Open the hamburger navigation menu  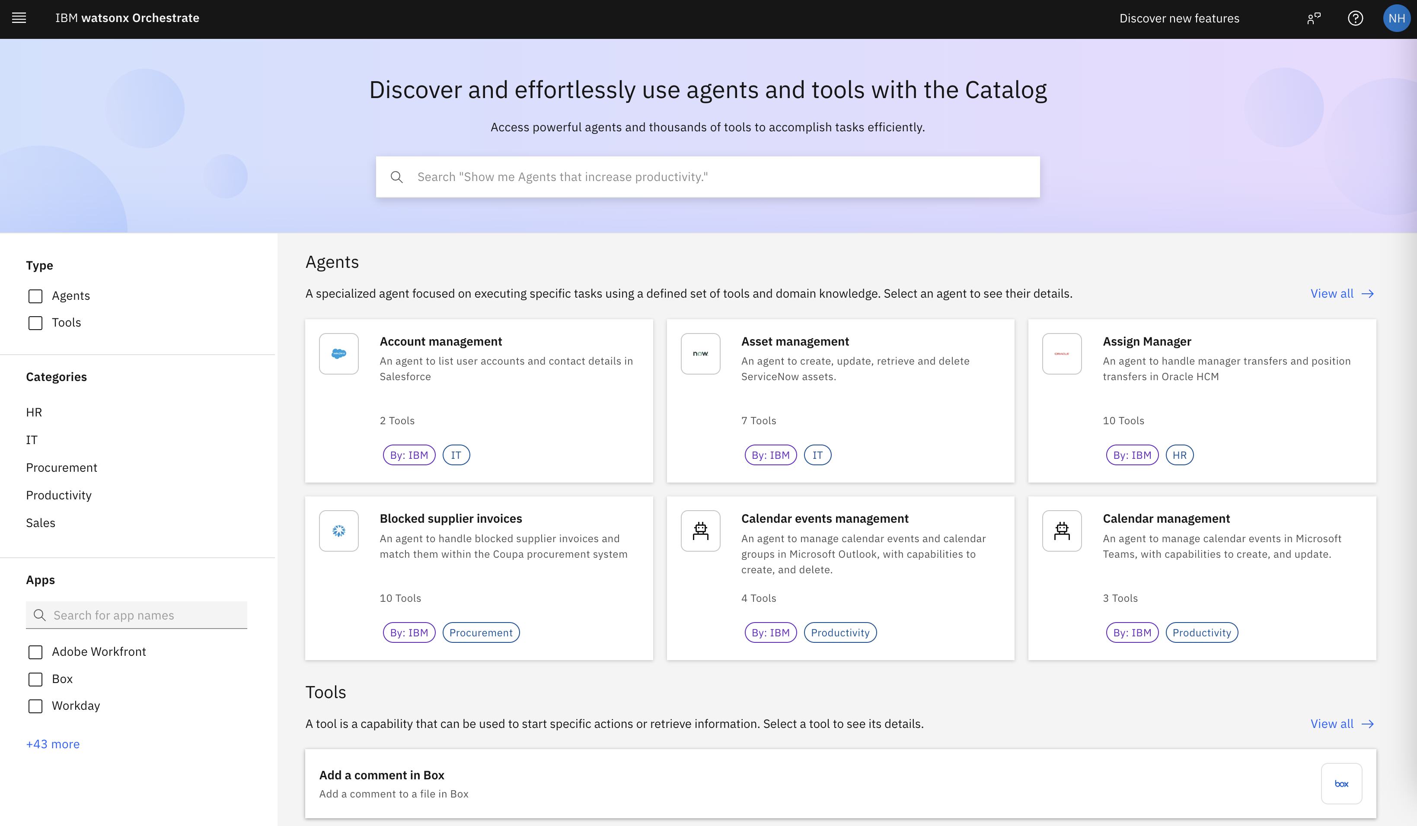(x=19, y=18)
